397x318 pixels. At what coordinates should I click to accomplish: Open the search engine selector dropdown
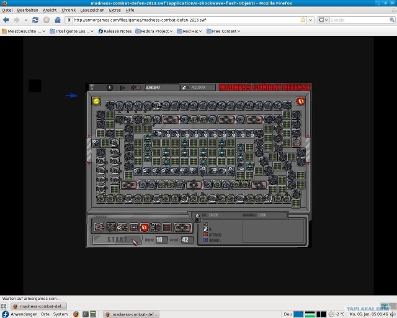pos(323,20)
